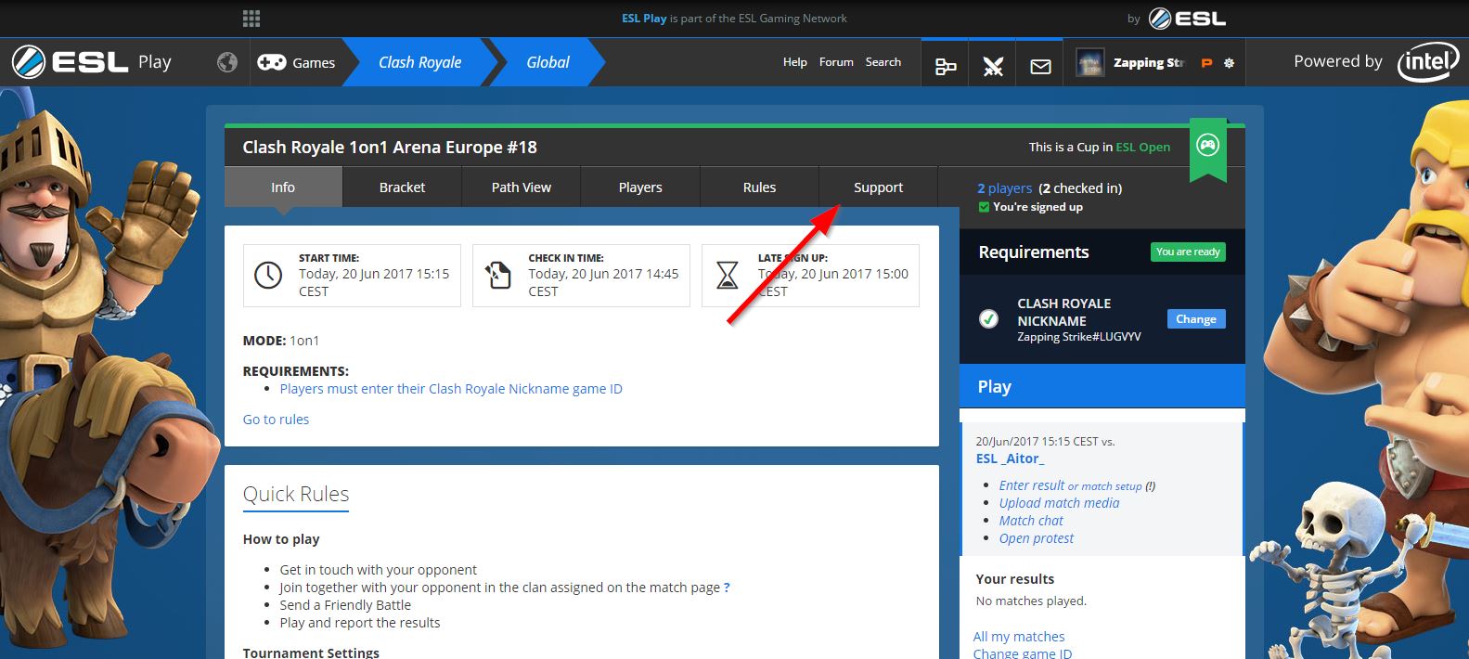Screen dimensions: 1469x659
Task: Open the 2 players link
Action: point(1004,187)
